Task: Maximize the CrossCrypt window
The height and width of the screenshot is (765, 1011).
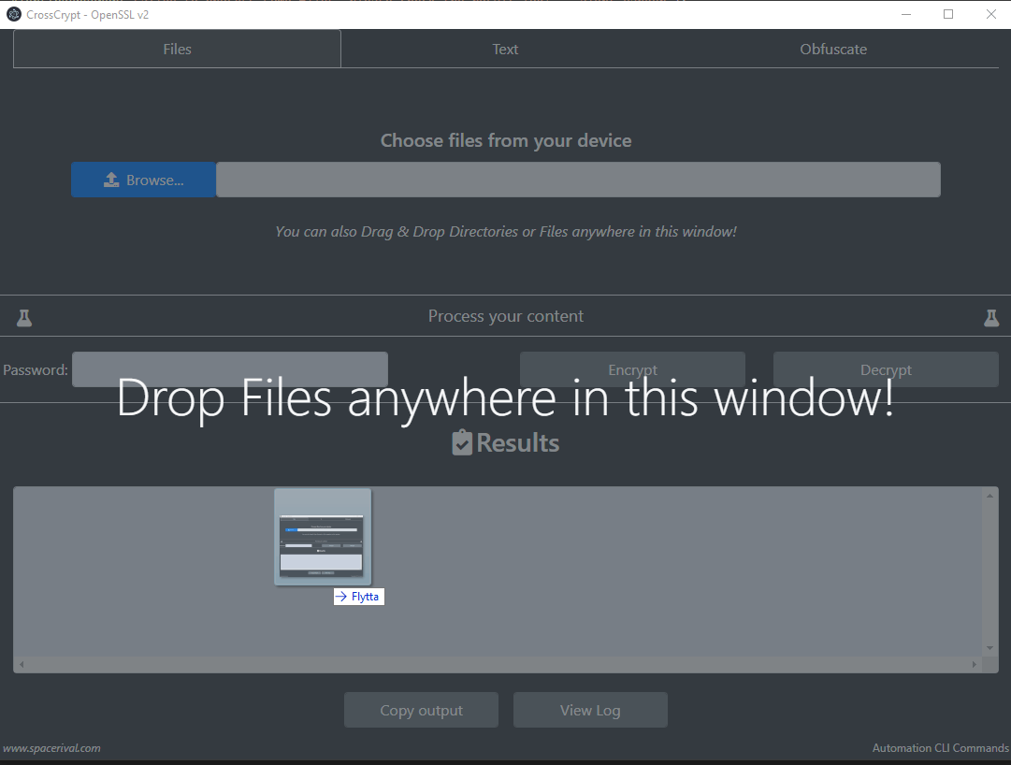Action: (x=947, y=14)
